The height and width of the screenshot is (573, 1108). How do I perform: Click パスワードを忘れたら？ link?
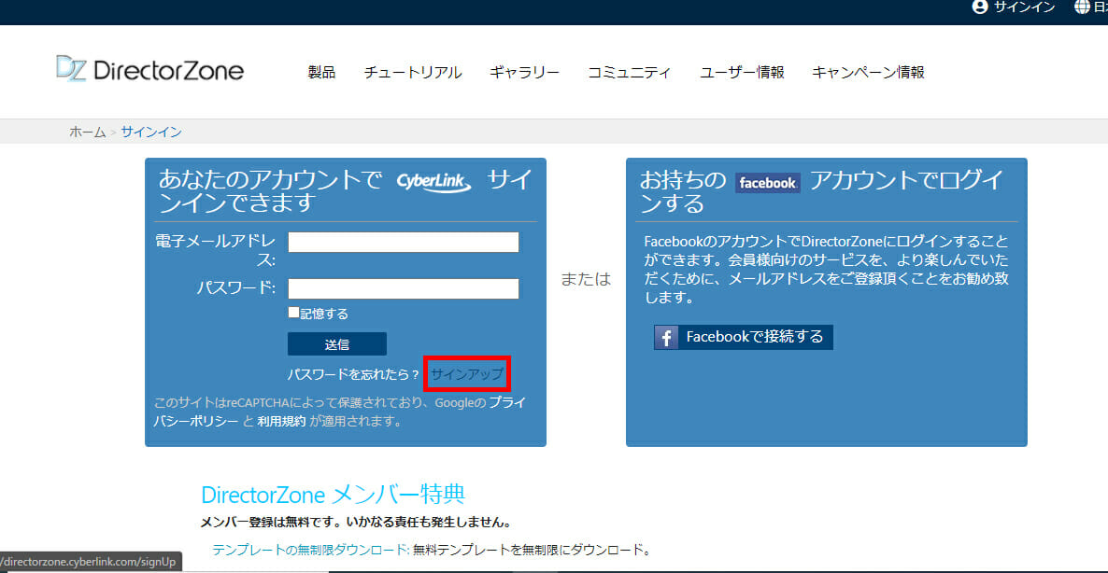pyautogui.click(x=353, y=374)
